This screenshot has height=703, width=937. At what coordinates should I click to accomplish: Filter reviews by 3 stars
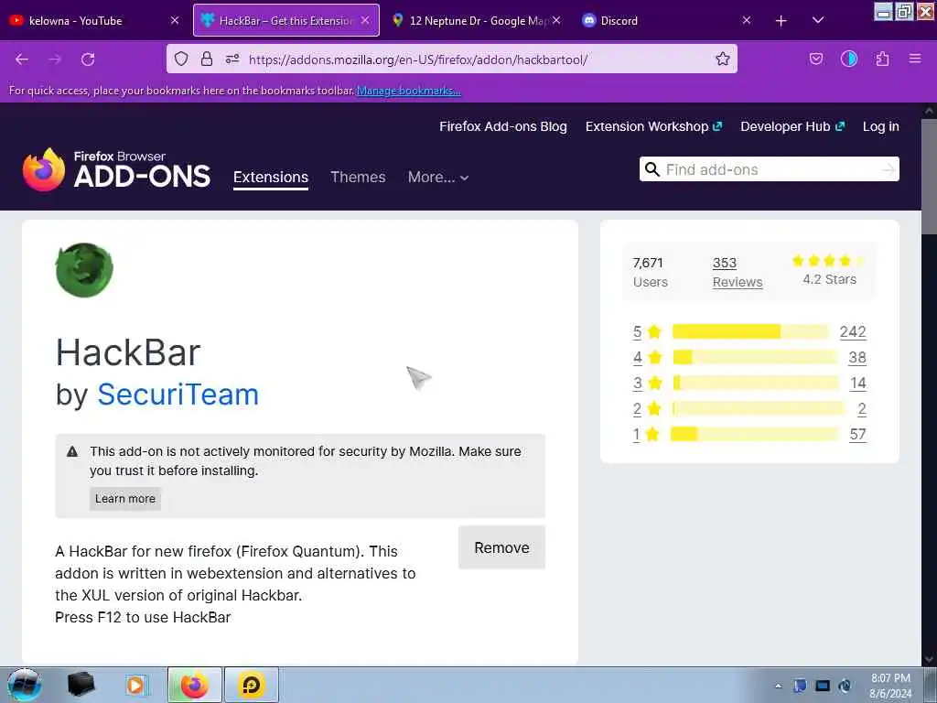647,384
